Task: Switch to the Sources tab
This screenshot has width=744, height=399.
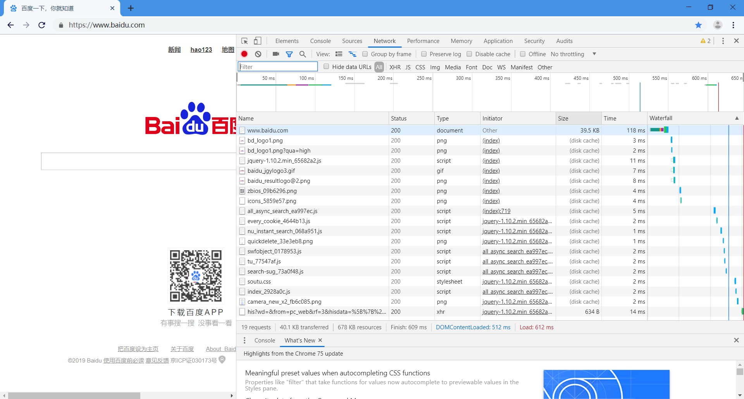Action: (x=352, y=41)
